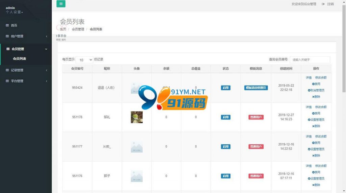Click the grid icon beside 用户管理
This screenshot has width=346, height=193.
click(7, 36)
